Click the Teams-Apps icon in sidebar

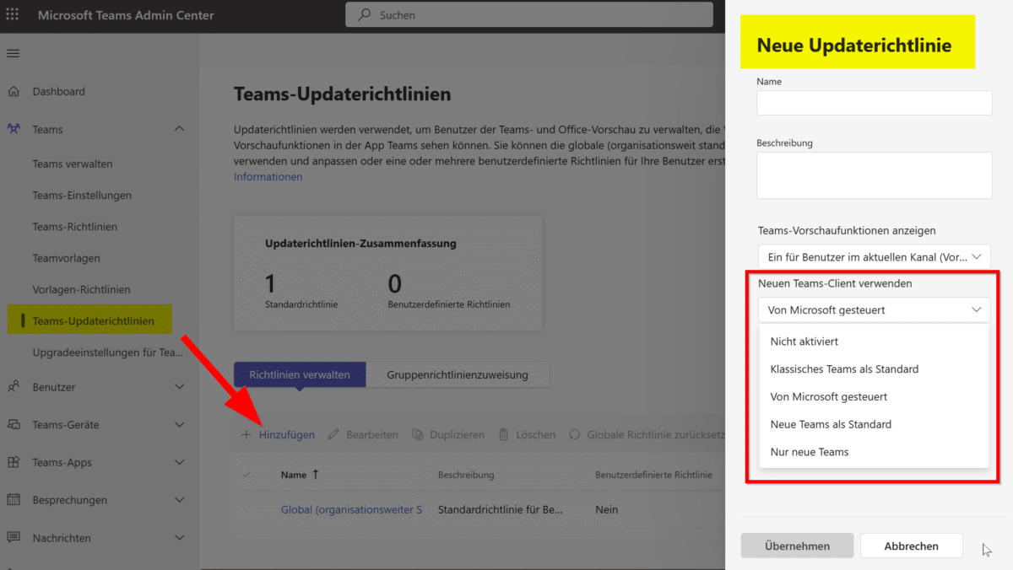pos(14,462)
